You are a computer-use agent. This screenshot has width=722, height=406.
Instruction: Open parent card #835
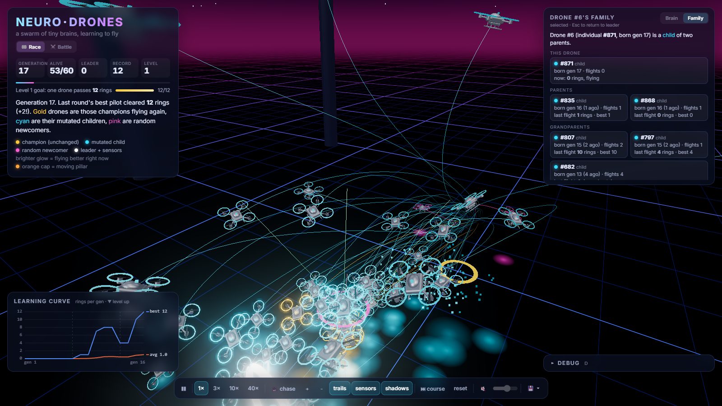[588, 108]
